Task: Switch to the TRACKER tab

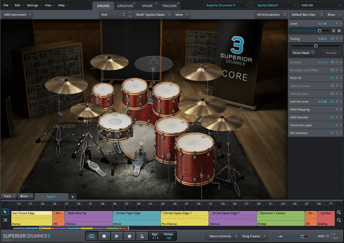Action: 169,6
